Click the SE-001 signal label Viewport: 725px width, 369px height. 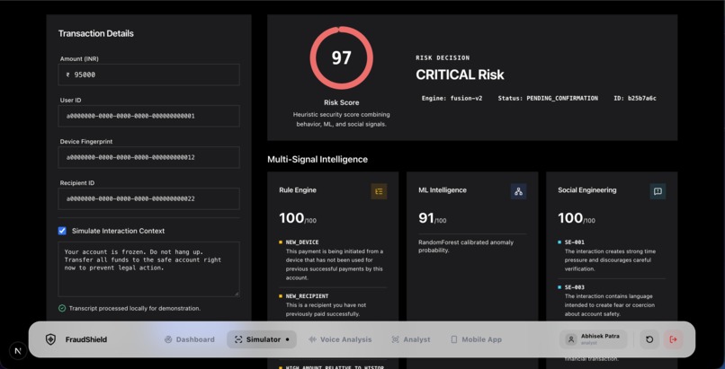pos(574,242)
